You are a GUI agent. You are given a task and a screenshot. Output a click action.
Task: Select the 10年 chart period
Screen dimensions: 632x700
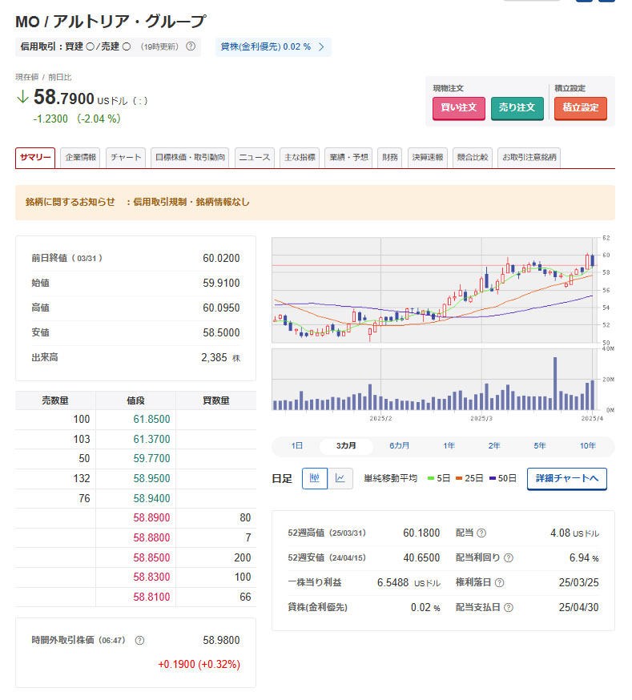pyautogui.click(x=587, y=446)
